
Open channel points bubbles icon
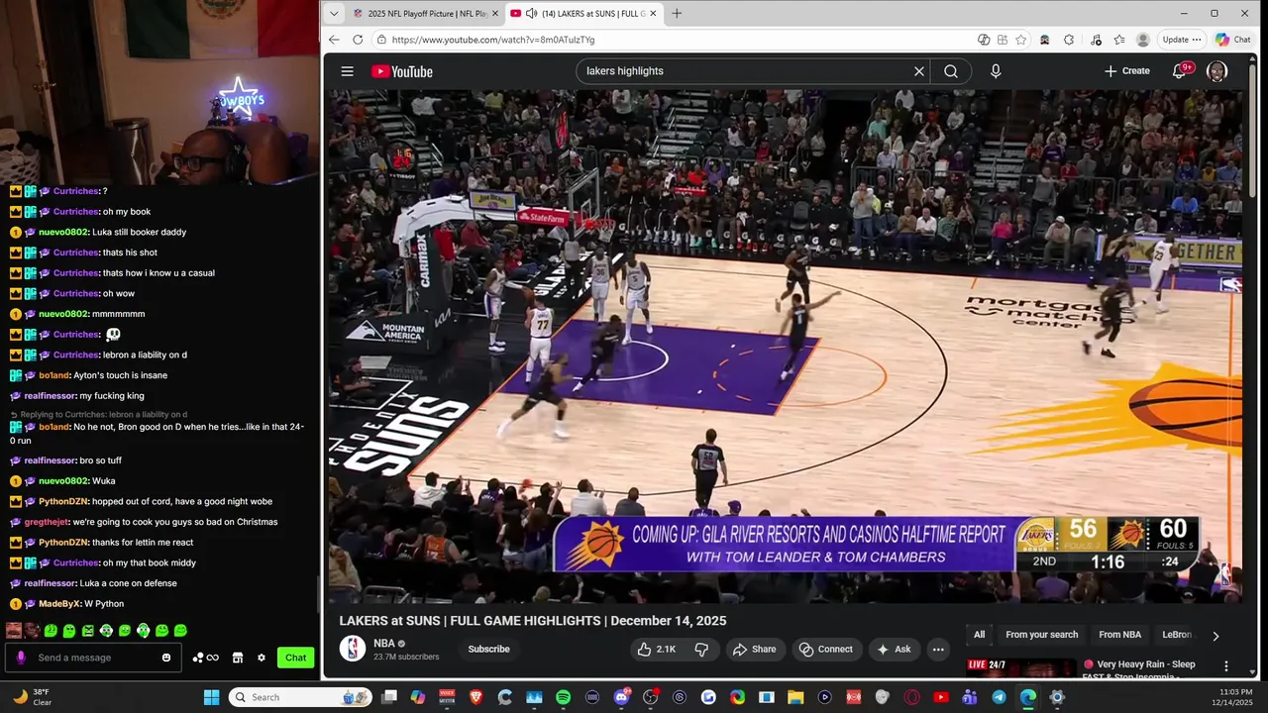pos(205,658)
